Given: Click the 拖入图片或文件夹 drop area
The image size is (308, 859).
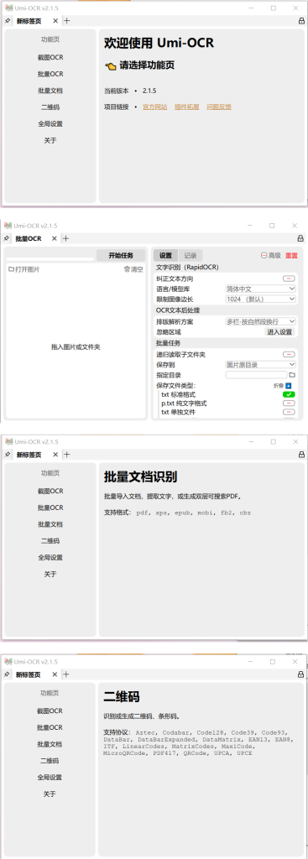Looking at the screenshot, I should [76, 346].
